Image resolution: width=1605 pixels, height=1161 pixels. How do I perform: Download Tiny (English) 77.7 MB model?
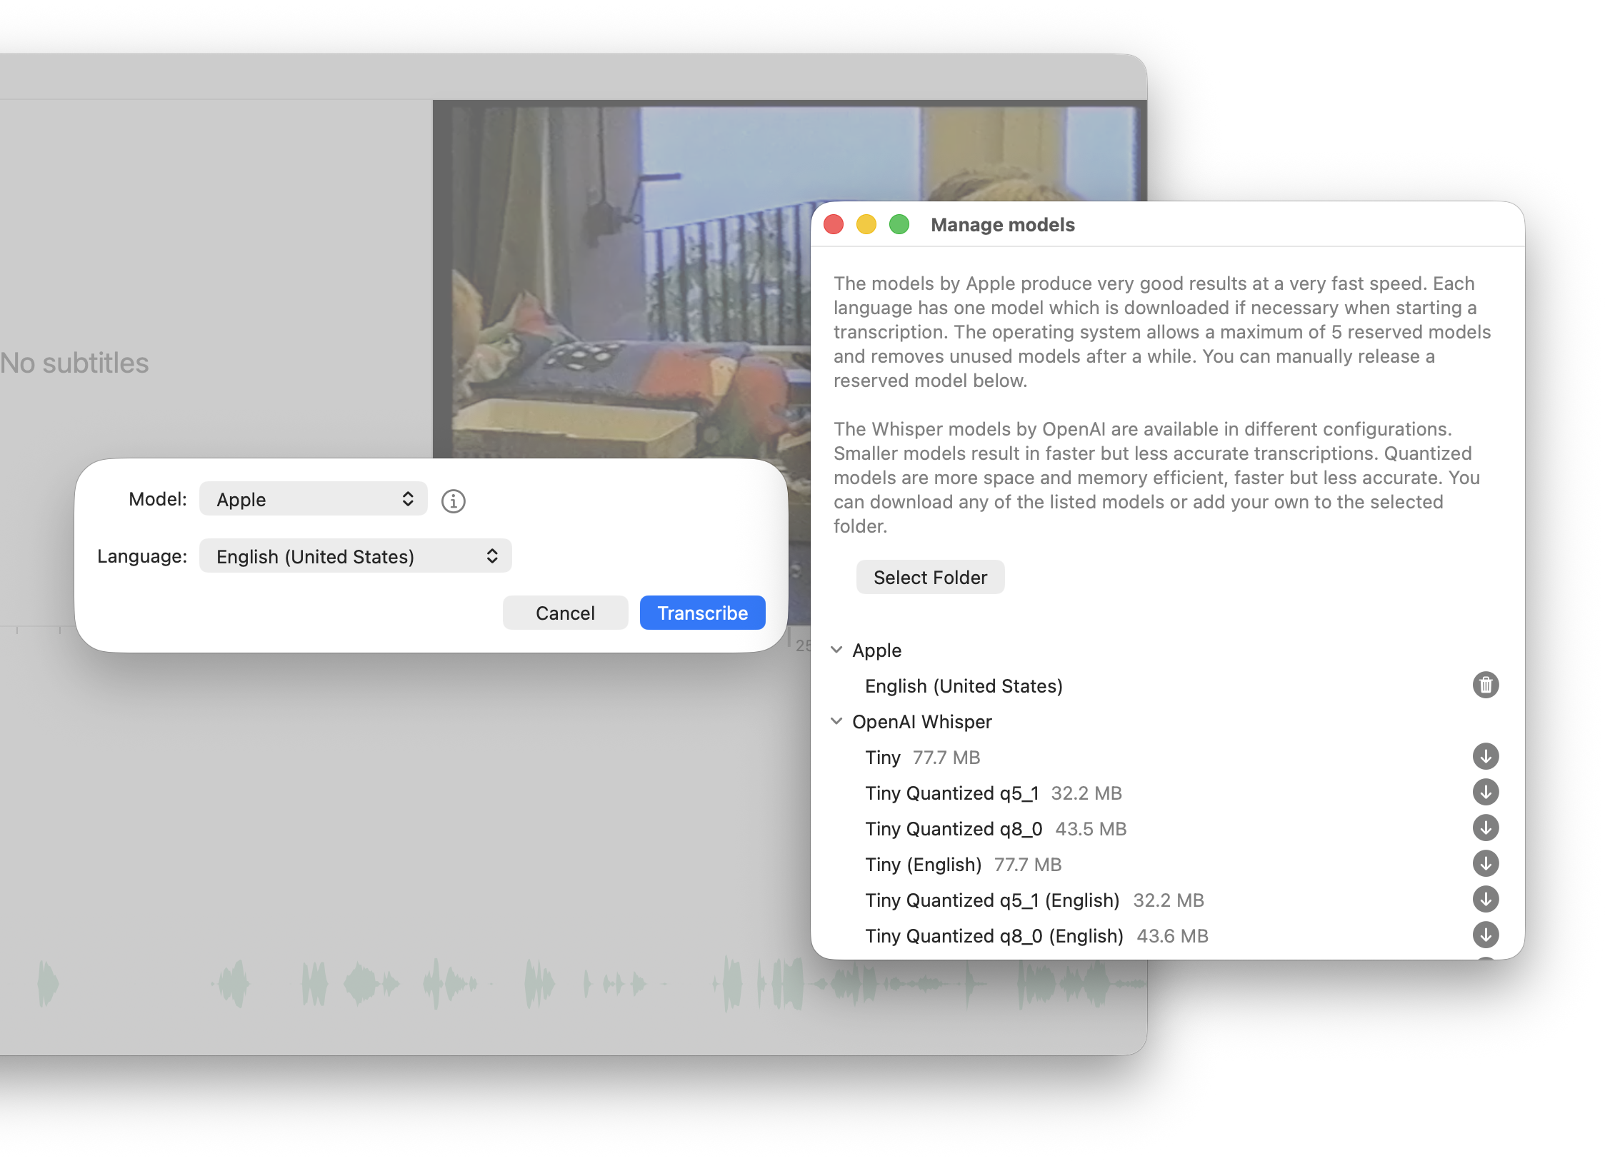click(x=1485, y=864)
